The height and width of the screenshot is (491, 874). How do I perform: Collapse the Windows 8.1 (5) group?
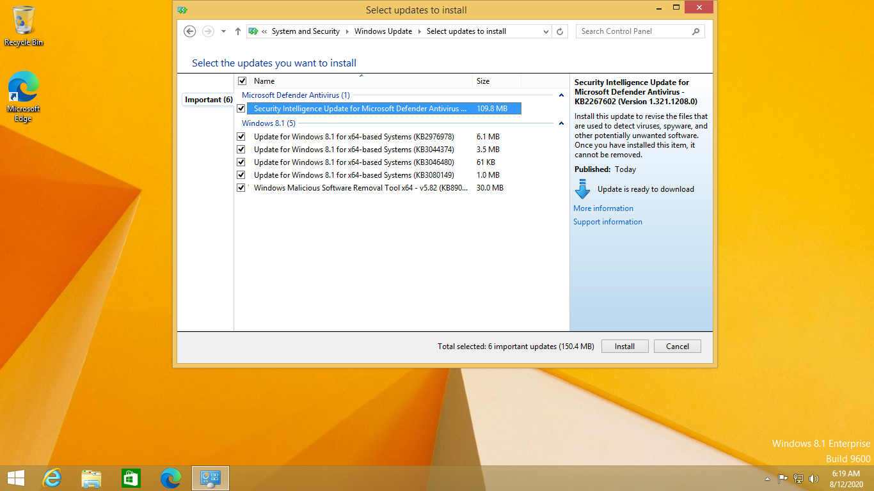coord(561,123)
